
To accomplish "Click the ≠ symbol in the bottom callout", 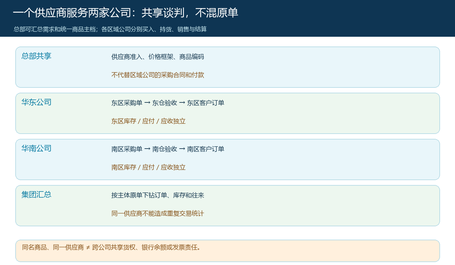I will pos(88,247).
